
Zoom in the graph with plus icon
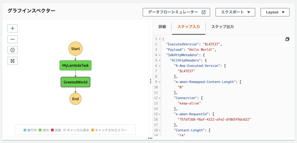click(12, 28)
